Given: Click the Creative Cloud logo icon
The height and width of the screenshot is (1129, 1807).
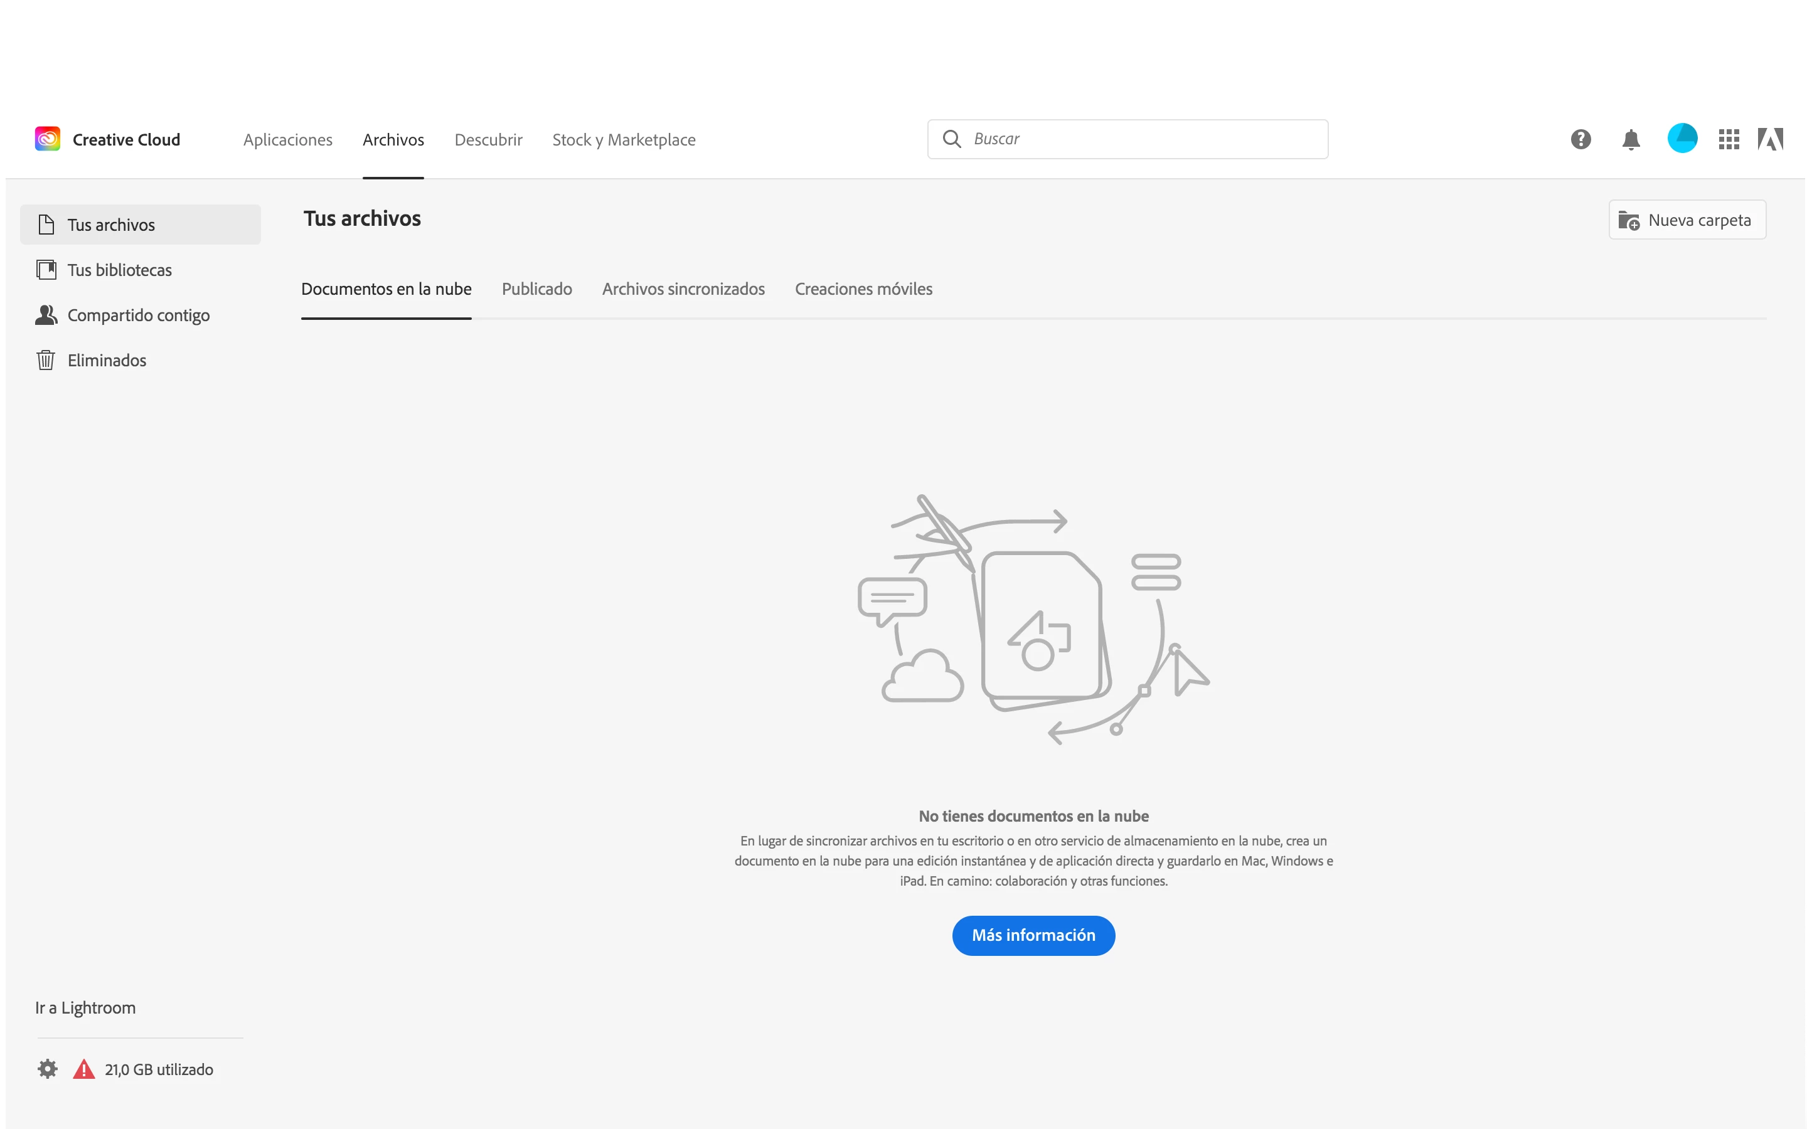Looking at the screenshot, I should [48, 139].
